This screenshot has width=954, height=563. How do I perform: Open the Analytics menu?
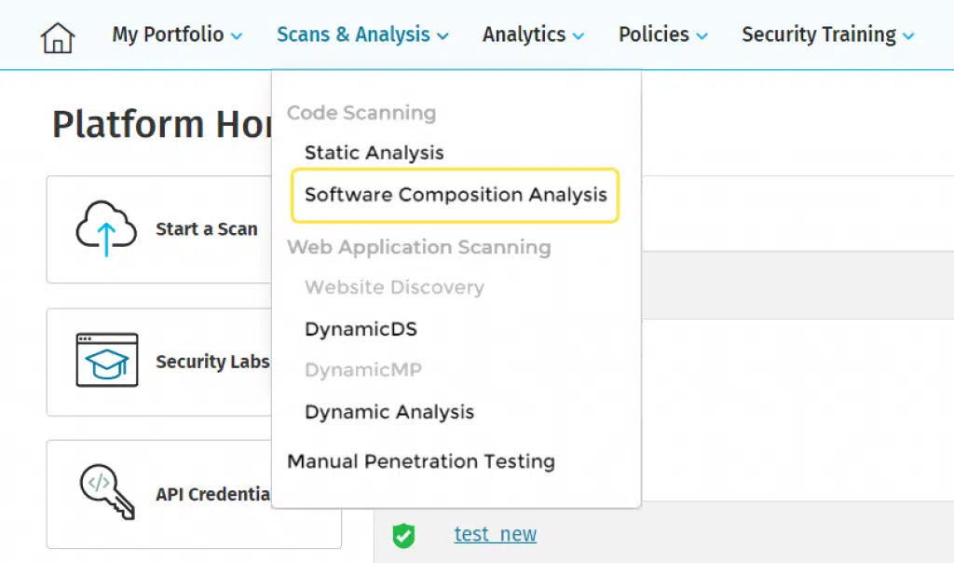tap(533, 34)
